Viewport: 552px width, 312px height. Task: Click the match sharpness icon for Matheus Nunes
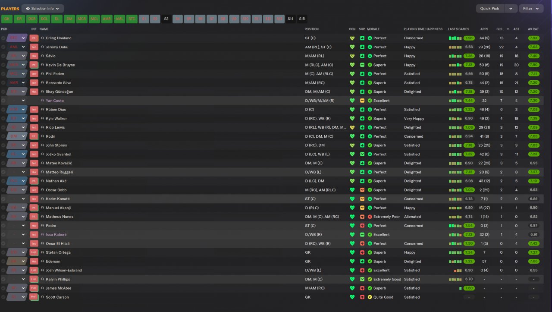click(x=362, y=217)
